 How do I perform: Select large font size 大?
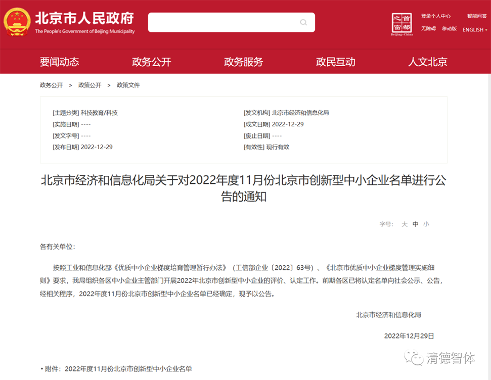[x=404, y=224]
